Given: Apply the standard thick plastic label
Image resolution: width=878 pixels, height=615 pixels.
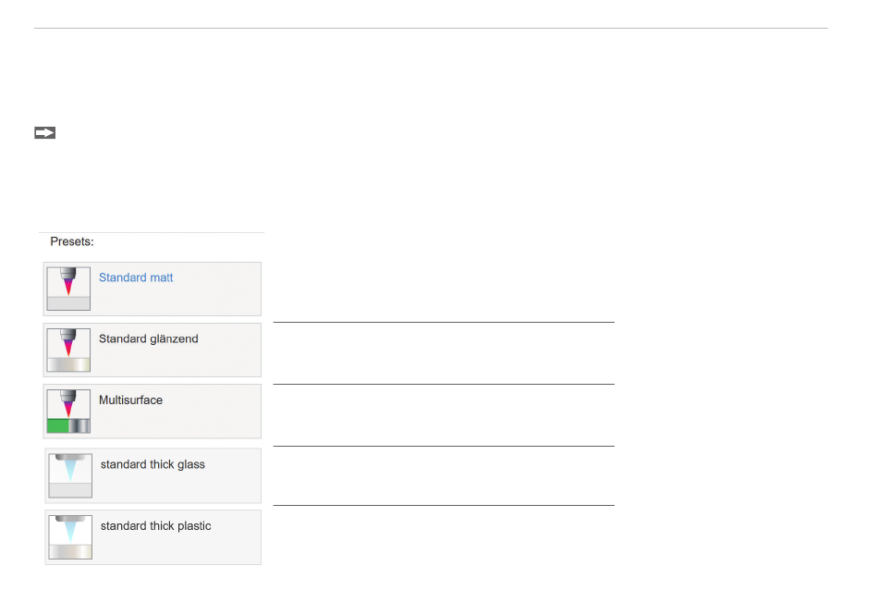Looking at the screenshot, I should [x=155, y=526].
